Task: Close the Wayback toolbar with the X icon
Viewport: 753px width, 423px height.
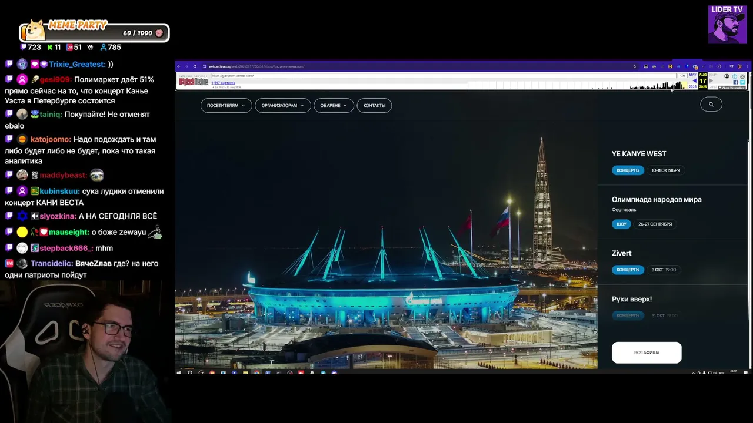Action: (x=742, y=76)
